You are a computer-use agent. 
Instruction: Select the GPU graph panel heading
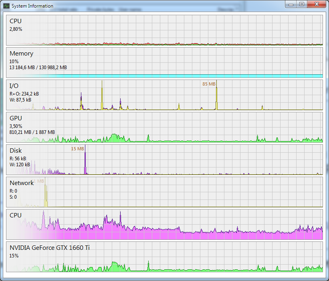click(x=16, y=118)
